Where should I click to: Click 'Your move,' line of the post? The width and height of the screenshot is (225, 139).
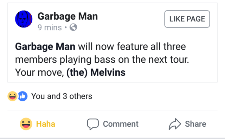pos(39,72)
